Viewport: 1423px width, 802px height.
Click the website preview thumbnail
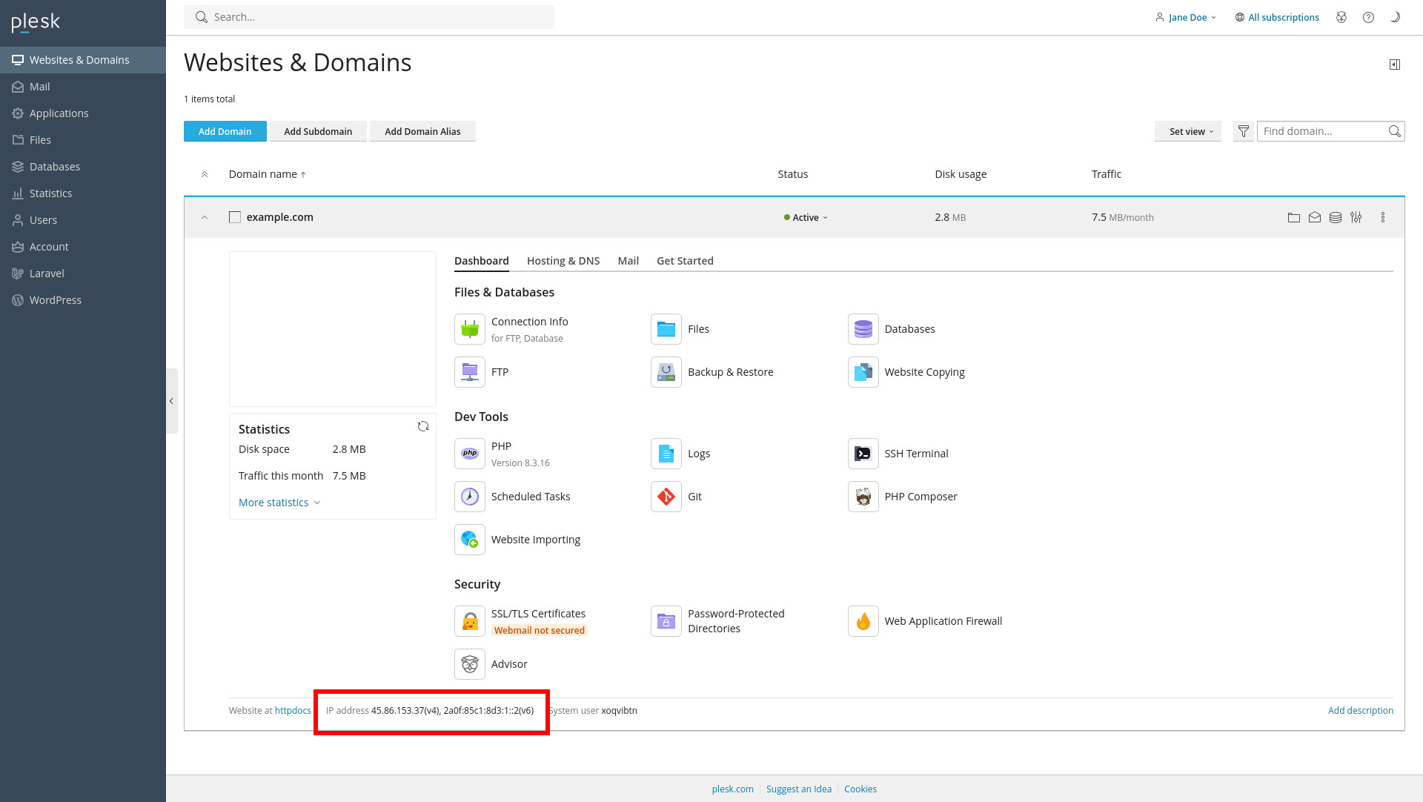click(x=333, y=329)
